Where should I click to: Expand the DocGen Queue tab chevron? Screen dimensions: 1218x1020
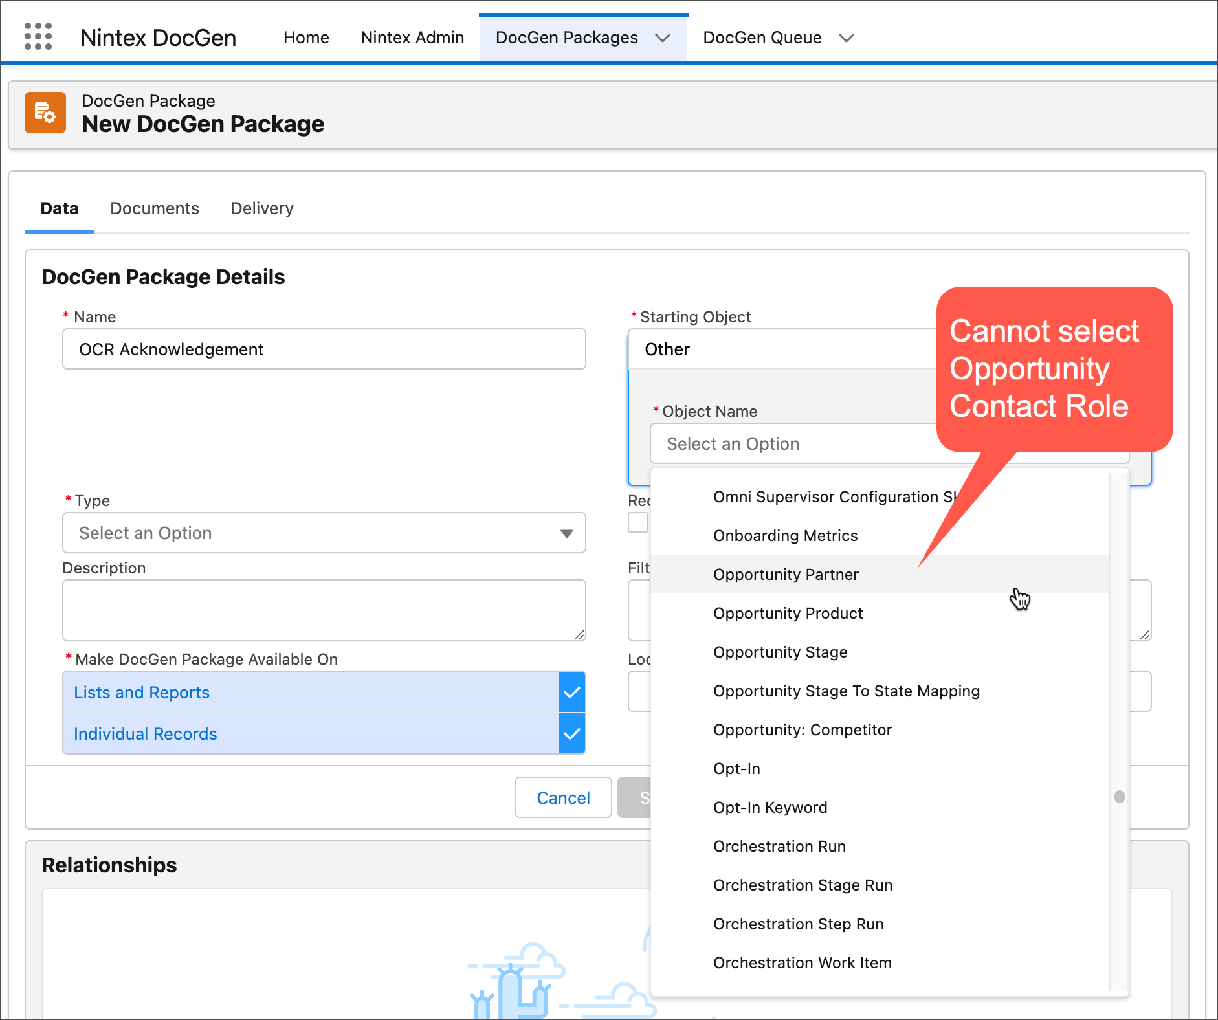pos(847,38)
